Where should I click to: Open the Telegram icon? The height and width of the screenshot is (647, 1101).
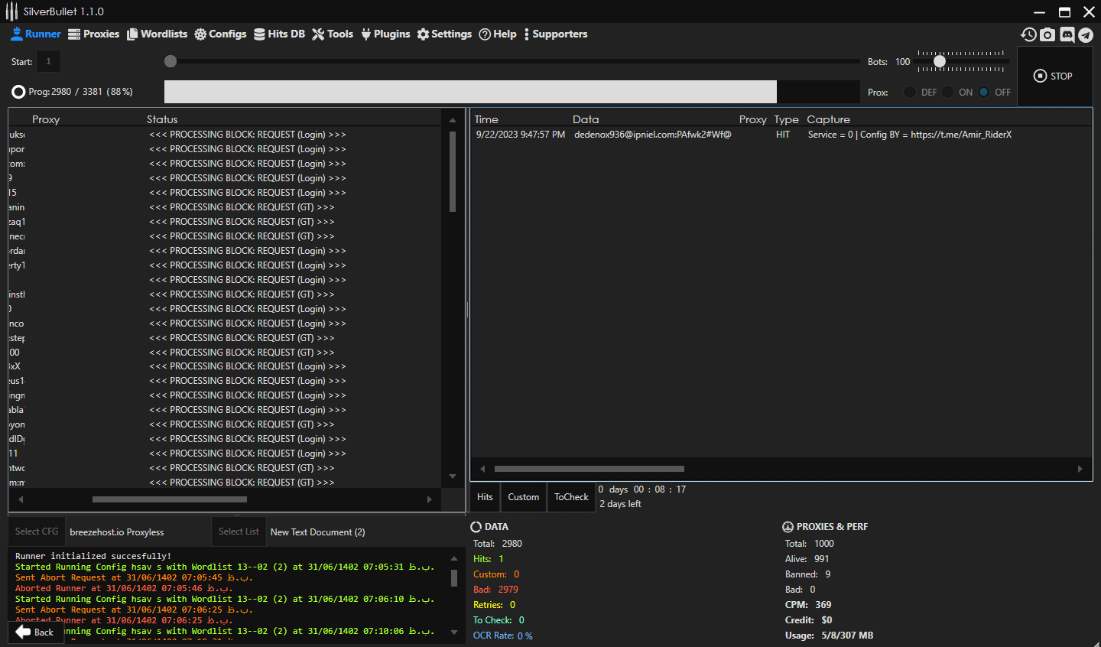pos(1086,34)
